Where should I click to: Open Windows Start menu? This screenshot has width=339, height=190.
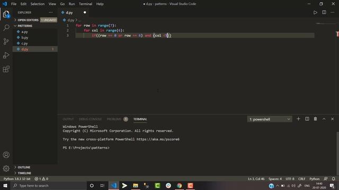tap(5, 185)
